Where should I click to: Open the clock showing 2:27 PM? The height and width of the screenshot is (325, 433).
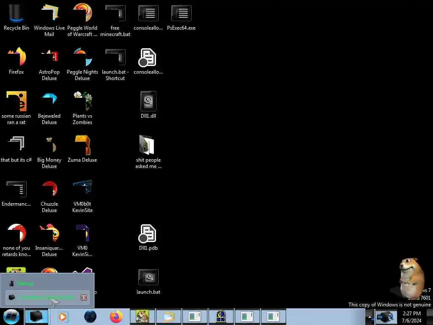(x=411, y=317)
